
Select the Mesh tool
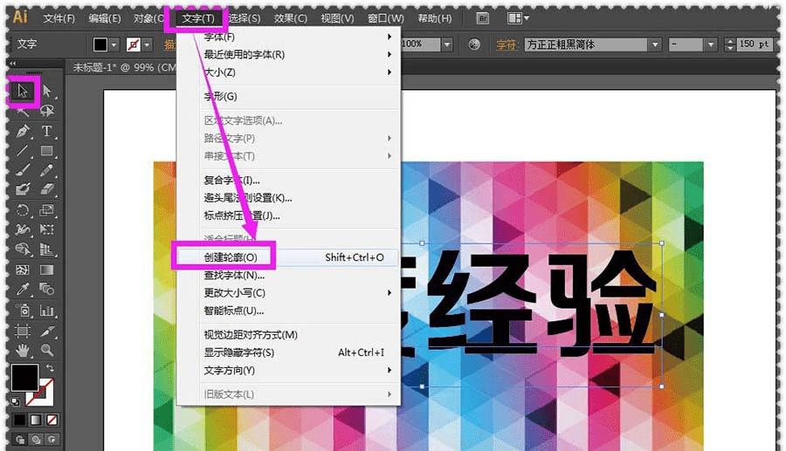[23, 270]
